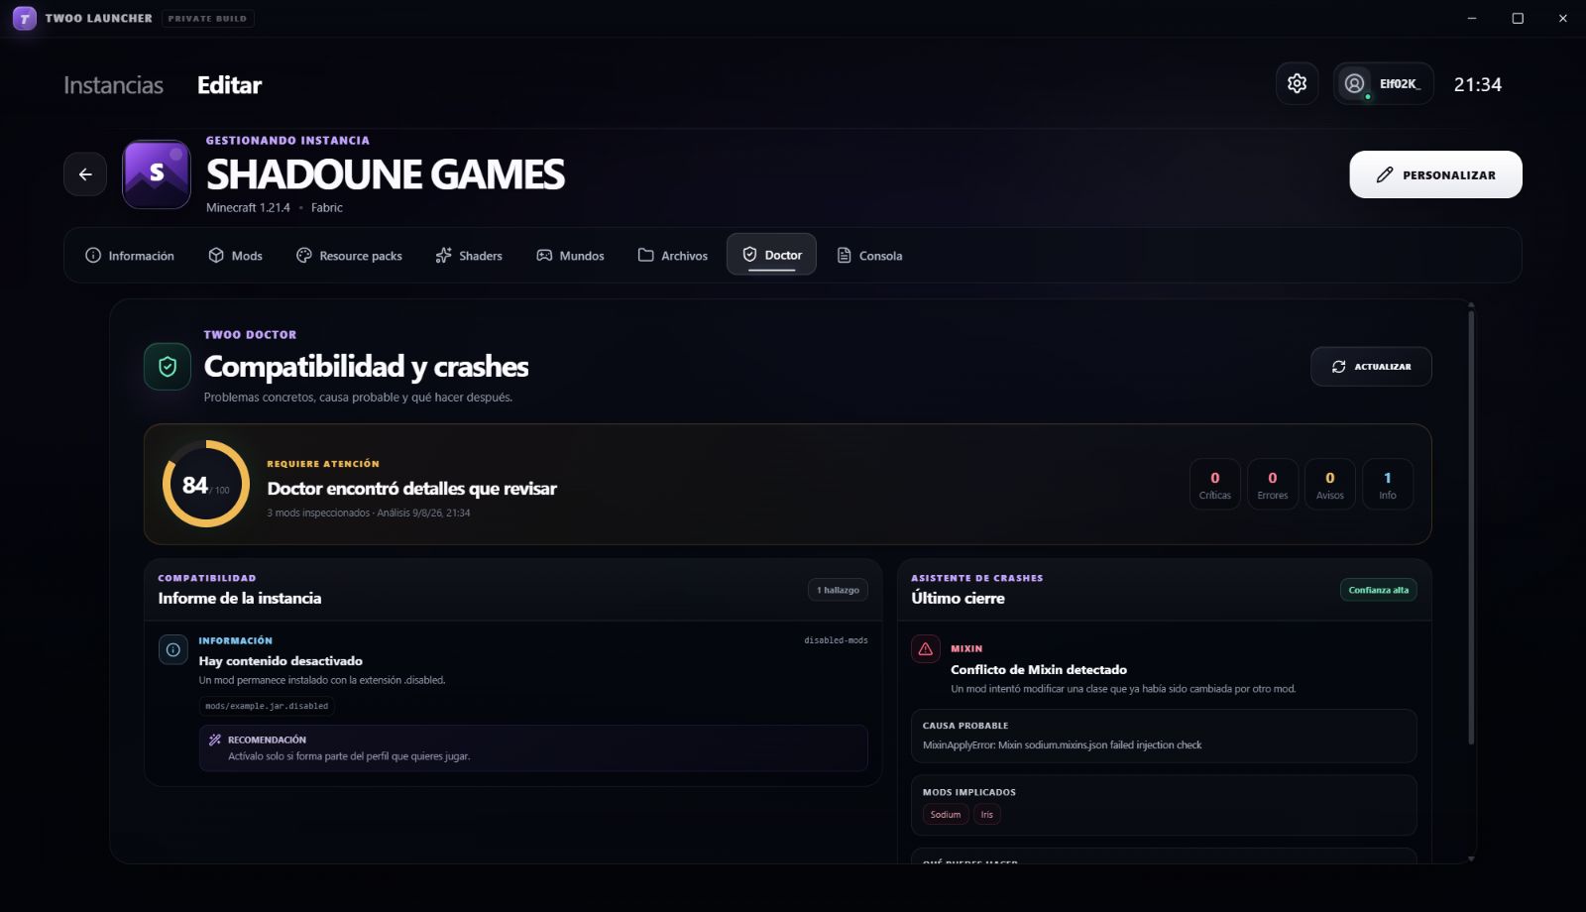Maximize the launcher window
The image size is (1586, 912).
(1518, 18)
